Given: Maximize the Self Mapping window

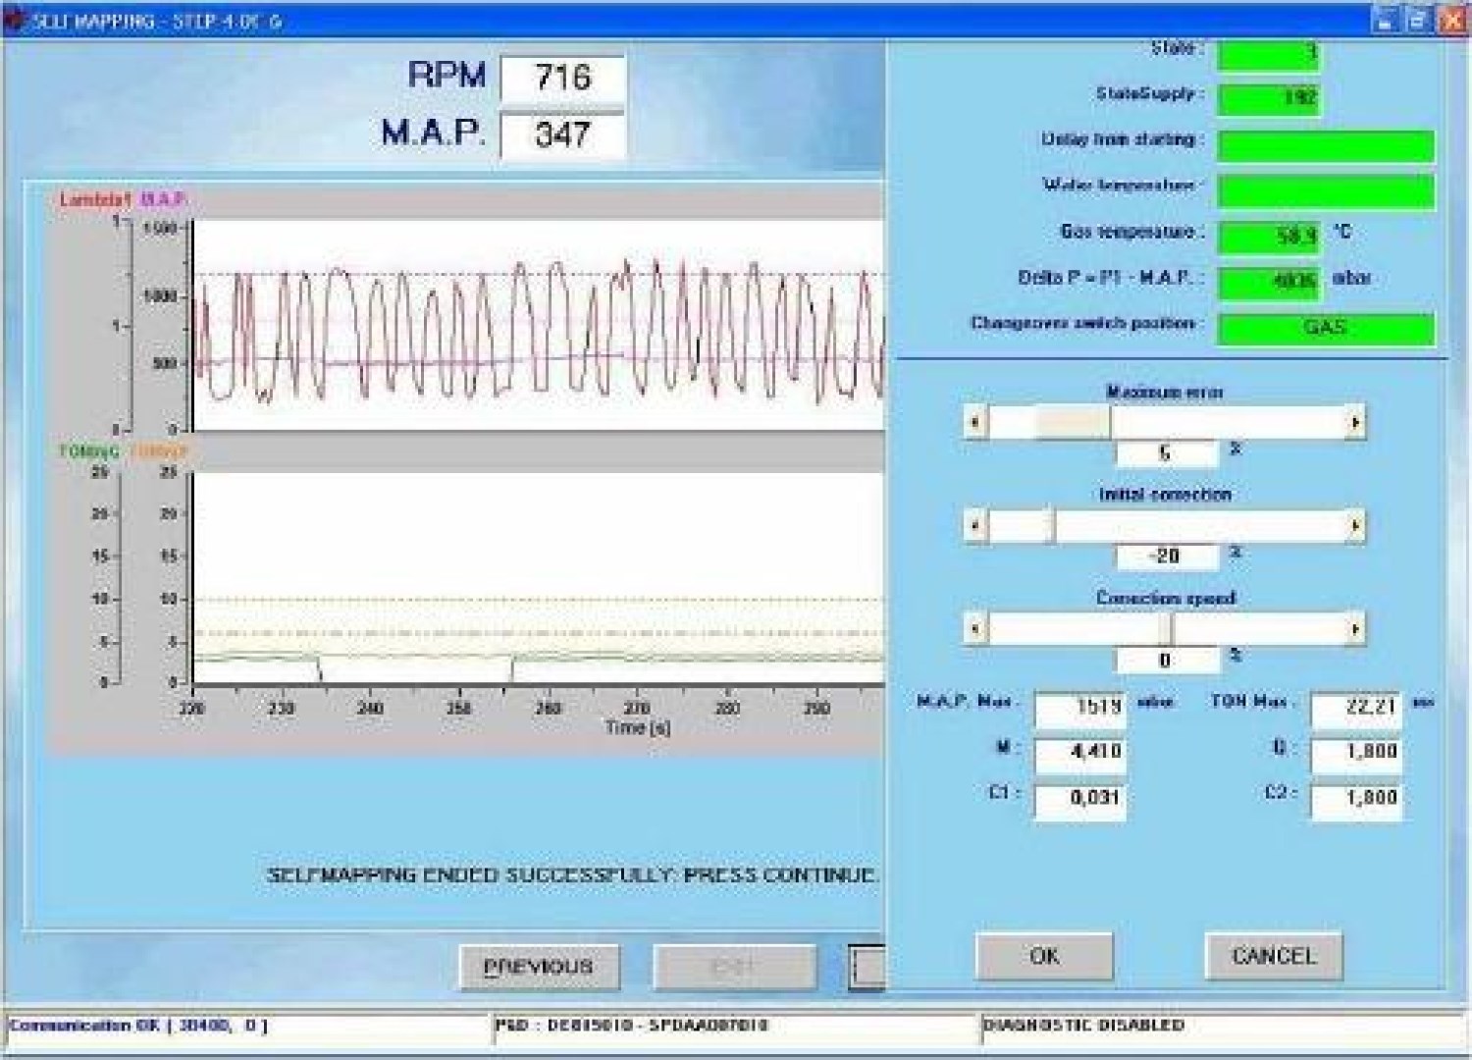Looking at the screenshot, I should coord(1417,20).
